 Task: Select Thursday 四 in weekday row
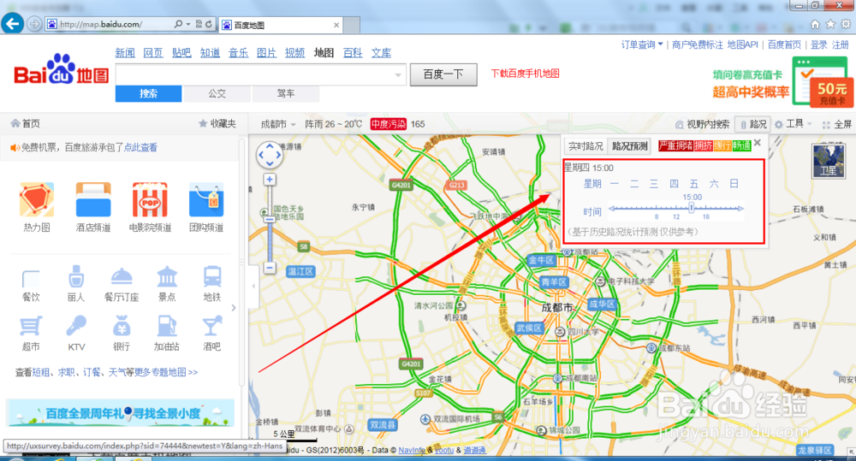[675, 184]
